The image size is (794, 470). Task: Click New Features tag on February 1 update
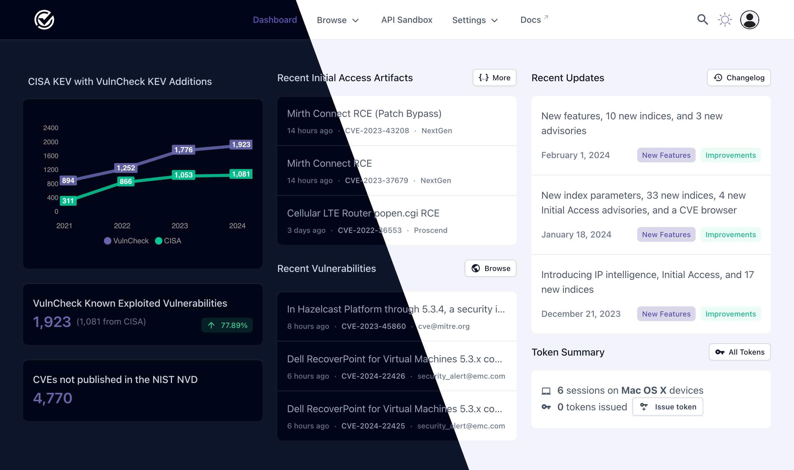click(666, 155)
